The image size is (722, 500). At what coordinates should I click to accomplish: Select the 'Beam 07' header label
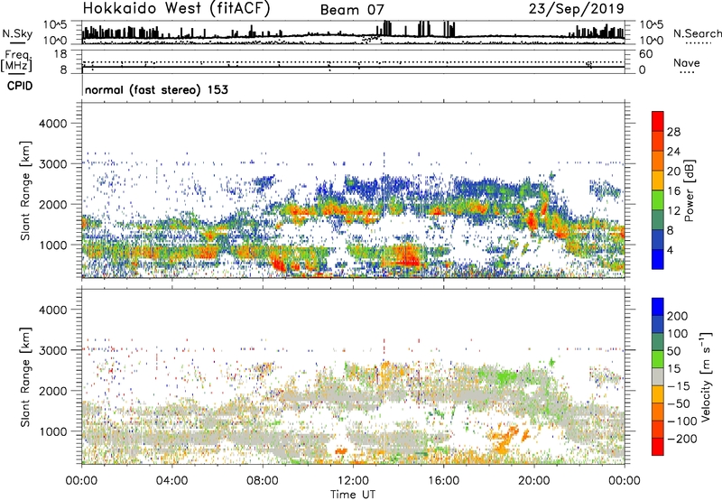352,10
